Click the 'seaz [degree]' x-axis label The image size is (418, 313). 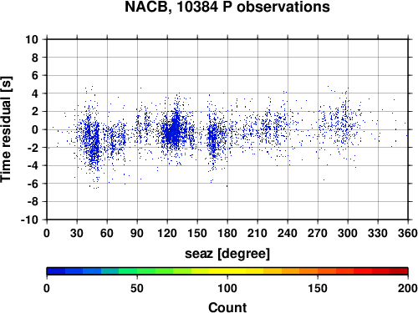(227, 254)
